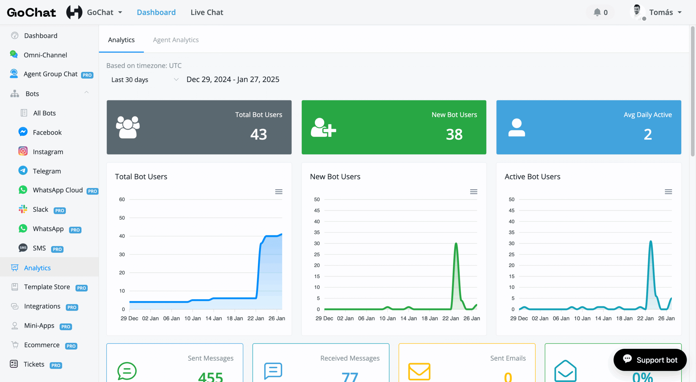Click the page vertical scrollbar
696x382 pixels.
(692, 91)
